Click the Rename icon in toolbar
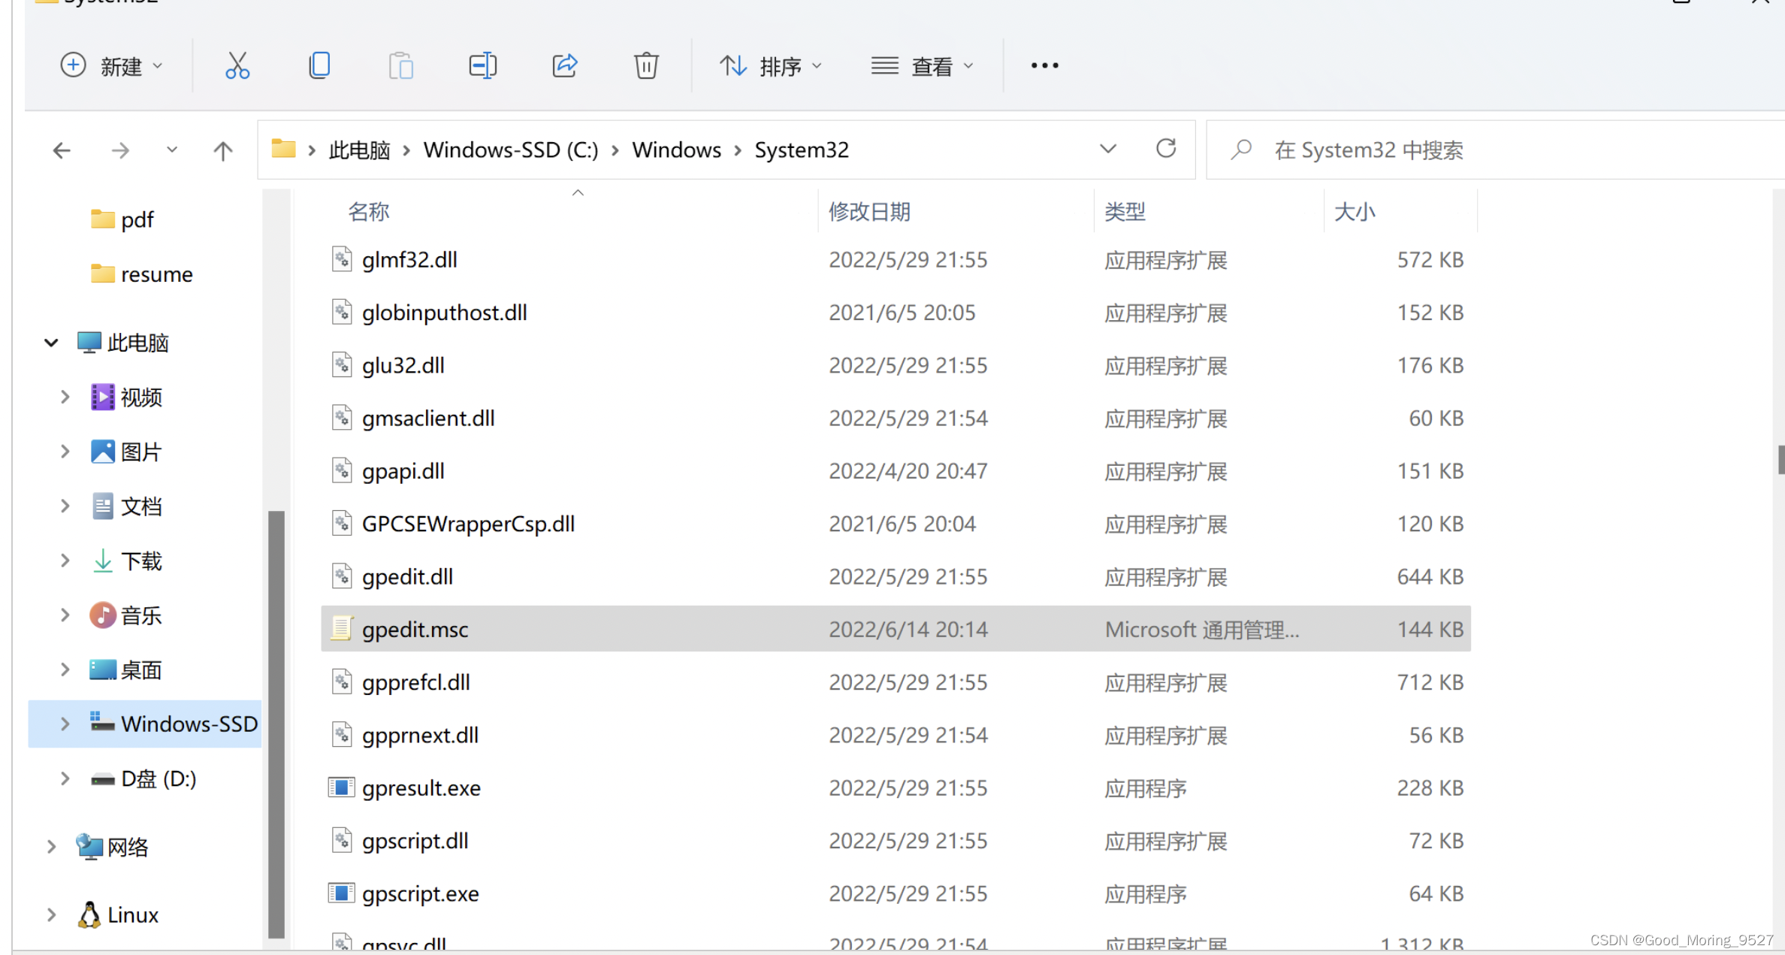Viewport: 1785px width, 955px height. pos(482,66)
